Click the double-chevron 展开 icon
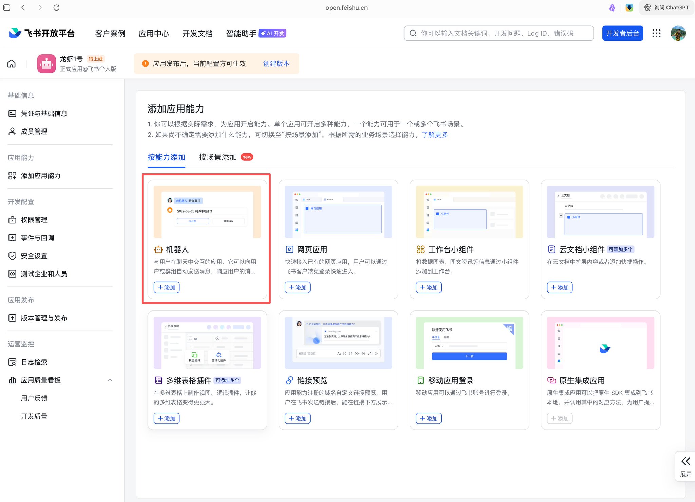The height and width of the screenshot is (502, 695). 685,461
